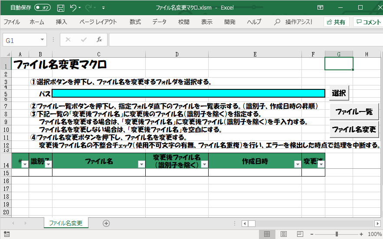
Task: Click the formula bar input area
Action: coord(246,40)
